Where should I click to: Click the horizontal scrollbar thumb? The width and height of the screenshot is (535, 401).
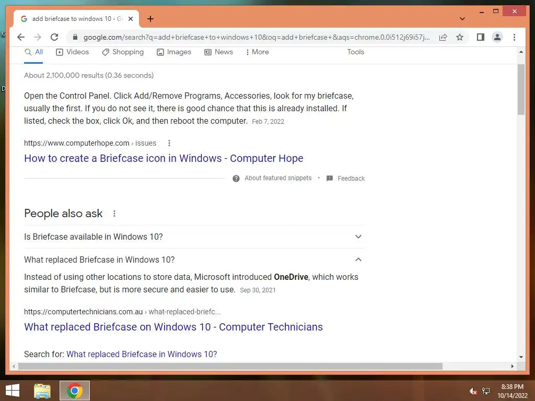[230, 366]
